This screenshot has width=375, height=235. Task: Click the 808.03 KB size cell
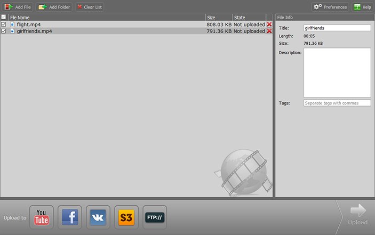[x=219, y=25]
